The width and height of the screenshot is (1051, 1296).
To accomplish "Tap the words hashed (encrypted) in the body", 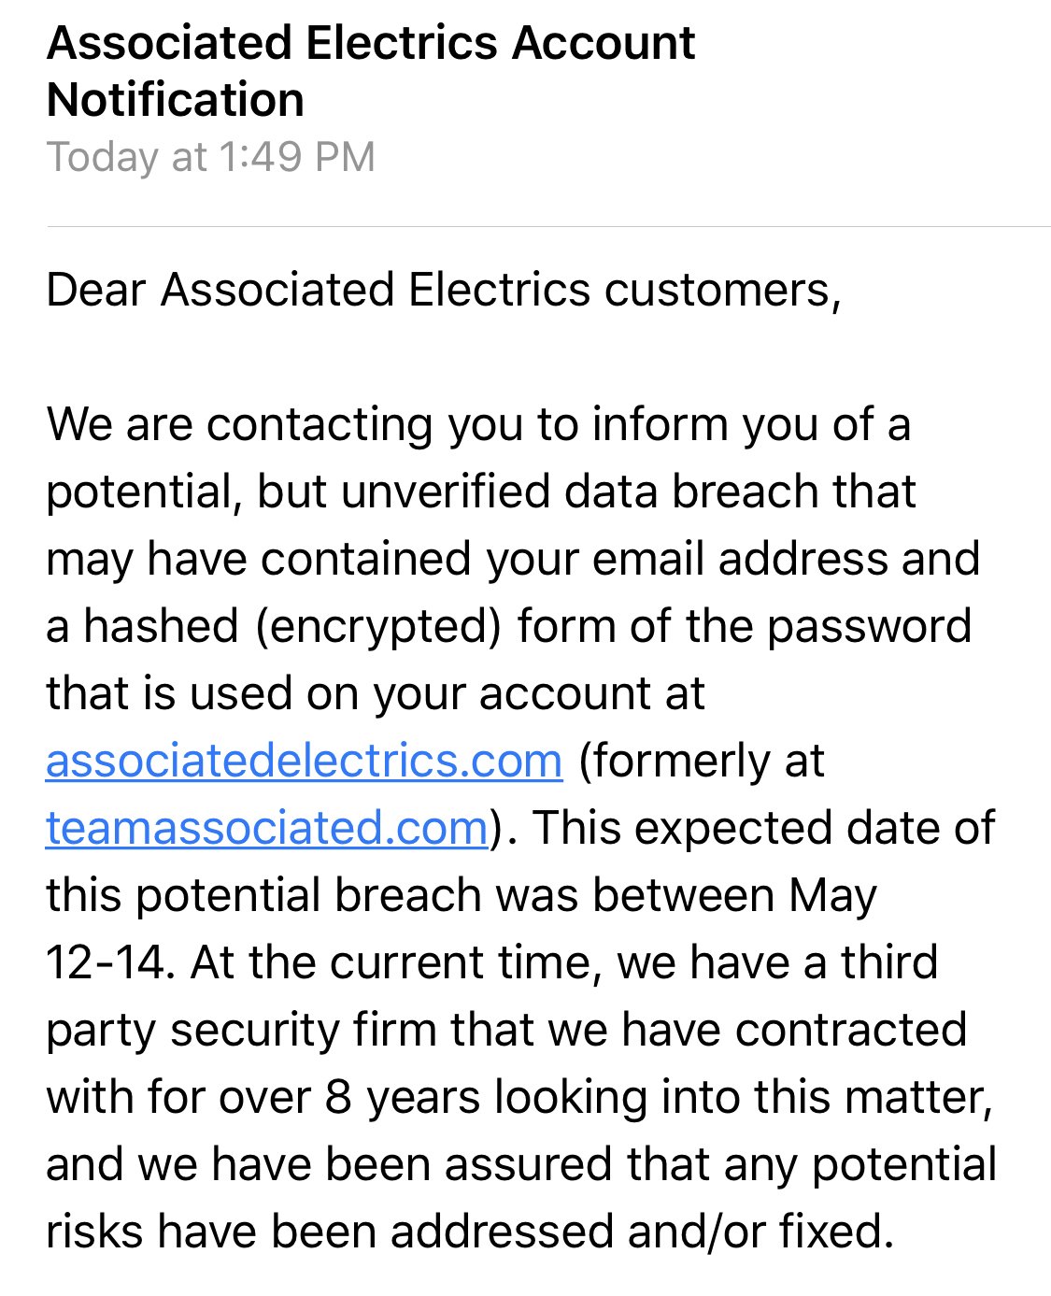I will click(x=292, y=626).
